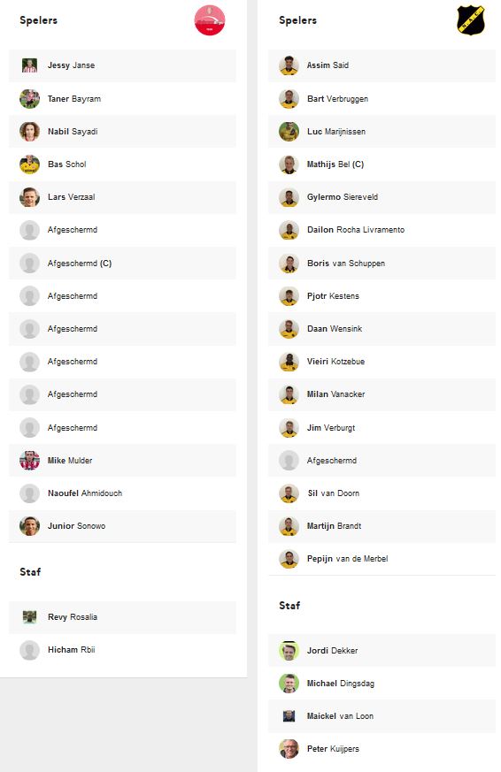Select Bas Schol in the left player list
Image resolution: width=501 pixels, height=772 pixels.
[122, 164]
